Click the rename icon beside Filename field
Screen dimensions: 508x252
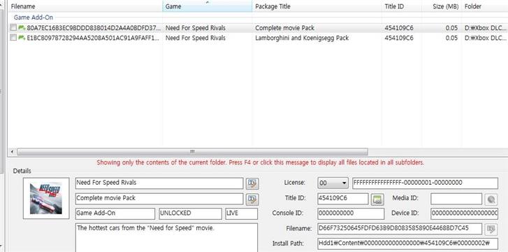[491, 229]
